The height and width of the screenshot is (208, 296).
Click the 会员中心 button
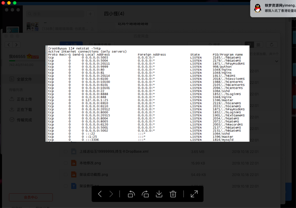point(31,197)
